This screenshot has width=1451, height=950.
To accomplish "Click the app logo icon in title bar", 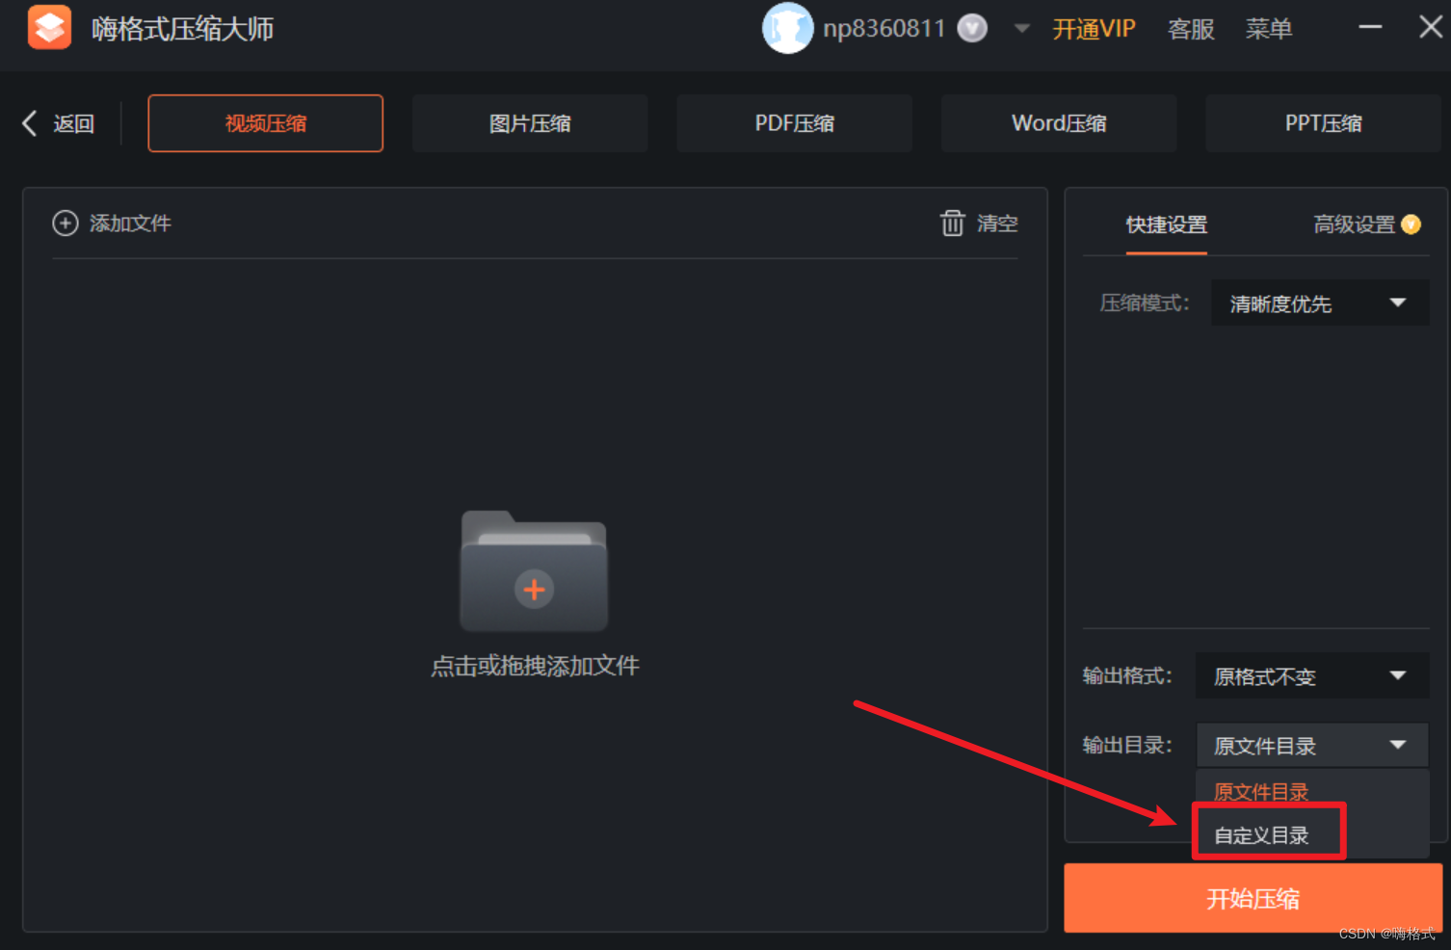I will coord(49,27).
